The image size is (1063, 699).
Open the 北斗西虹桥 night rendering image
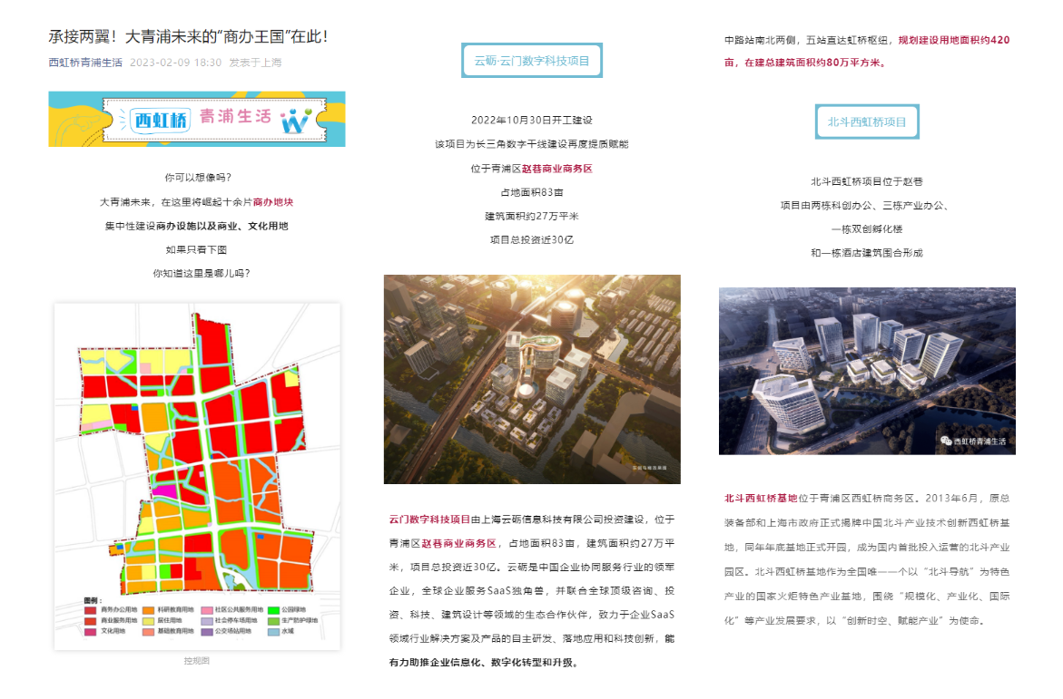click(867, 371)
